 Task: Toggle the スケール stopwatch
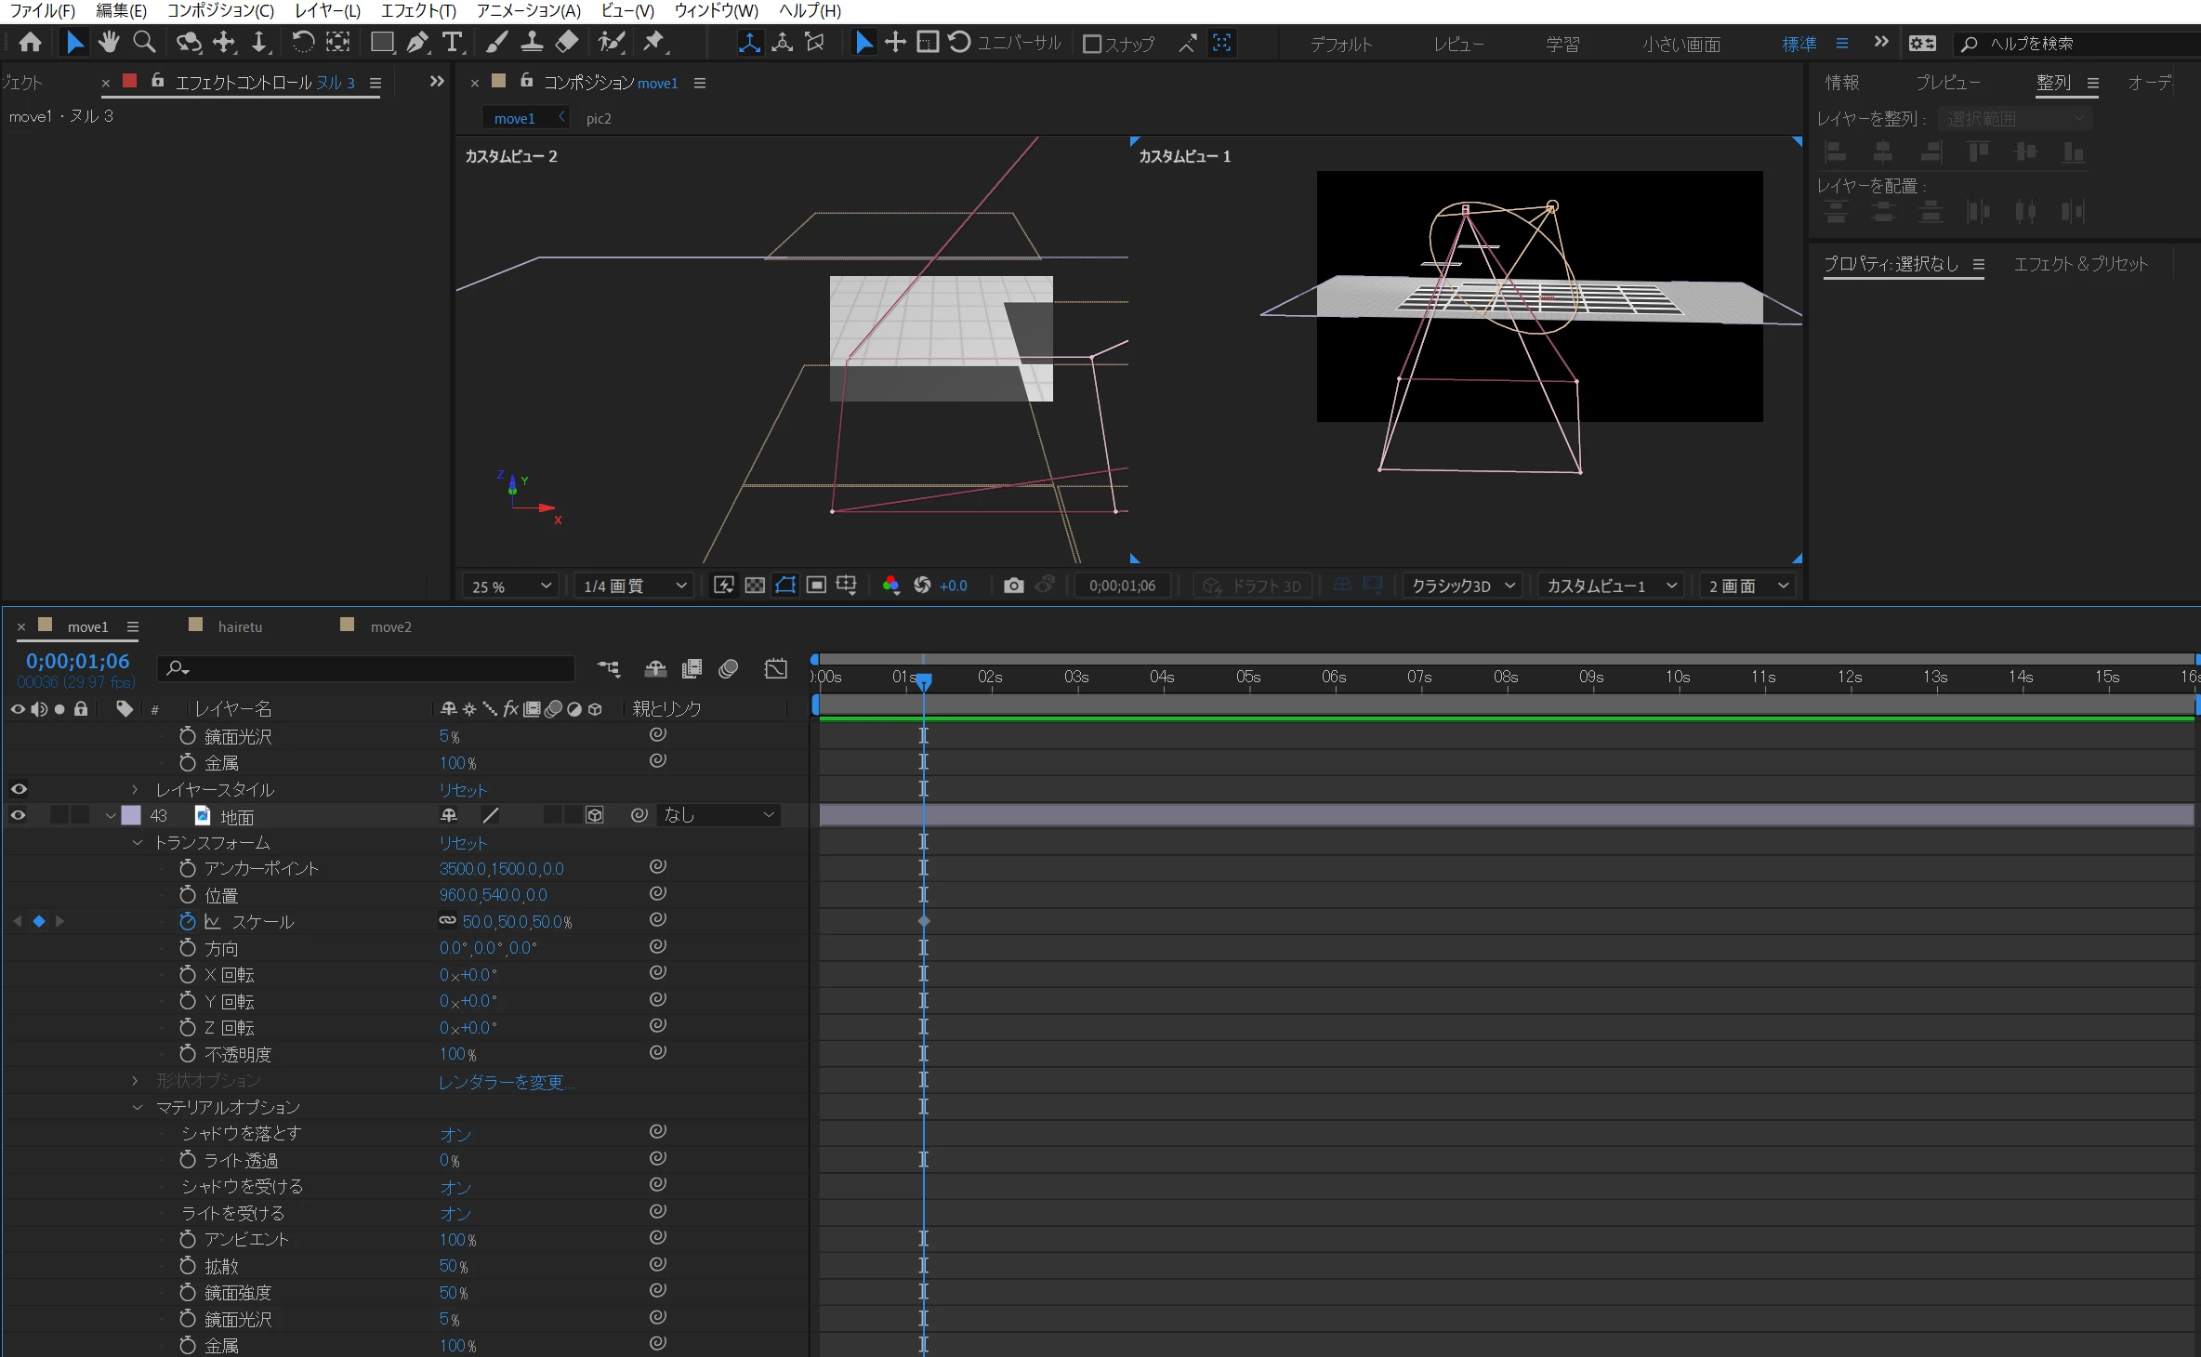click(x=188, y=921)
